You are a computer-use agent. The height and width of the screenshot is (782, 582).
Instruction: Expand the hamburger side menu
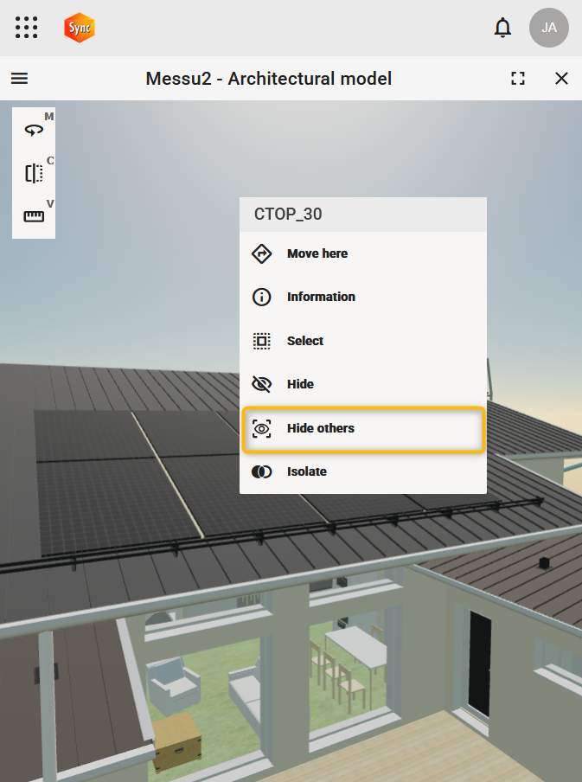pyautogui.click(x=20, y=79)
